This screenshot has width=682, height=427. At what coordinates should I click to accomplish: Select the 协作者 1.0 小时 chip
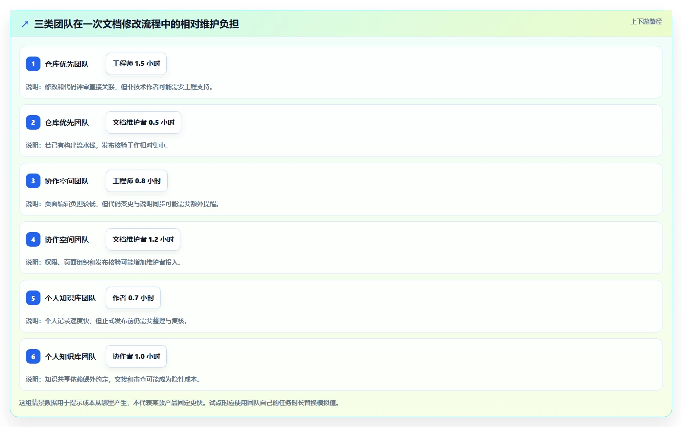[136, 356]
